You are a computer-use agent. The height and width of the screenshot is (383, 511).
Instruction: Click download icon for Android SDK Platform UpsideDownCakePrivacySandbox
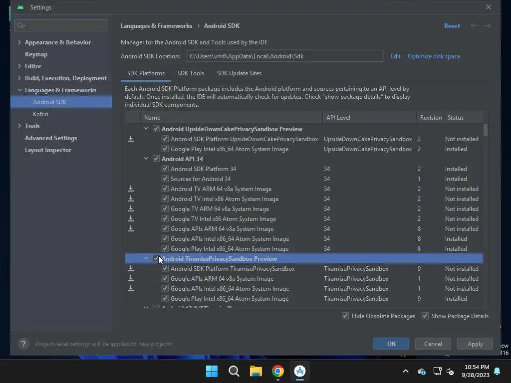pyautogui.click(x=131, y=139)
